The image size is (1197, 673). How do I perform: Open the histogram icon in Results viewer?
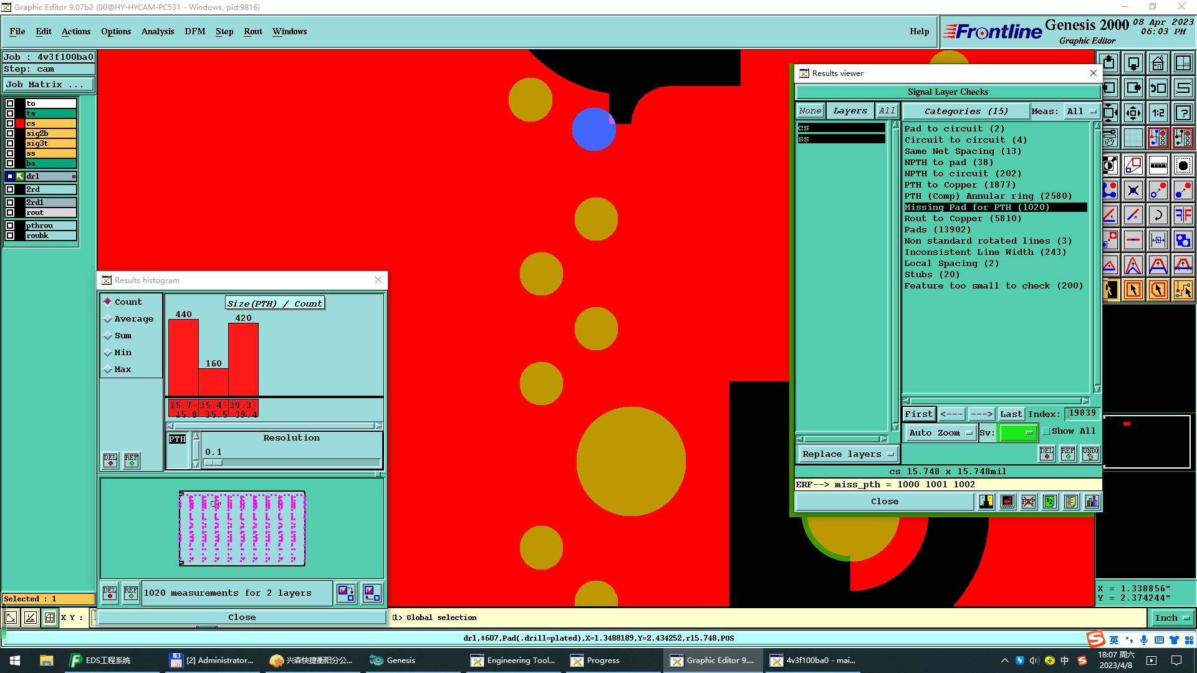(1092, 502)
